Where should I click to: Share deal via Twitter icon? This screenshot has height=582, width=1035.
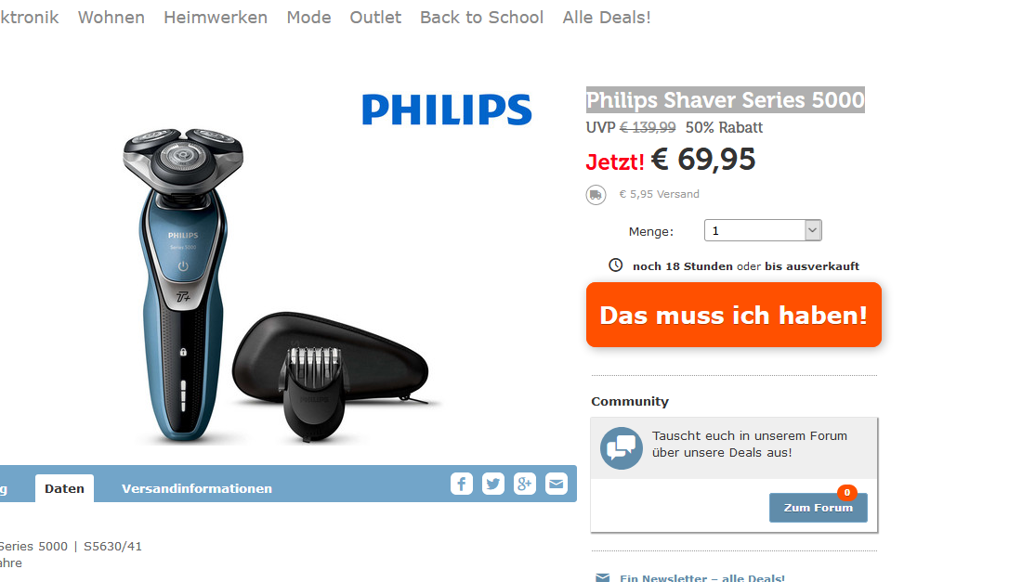tap(493, 484)
